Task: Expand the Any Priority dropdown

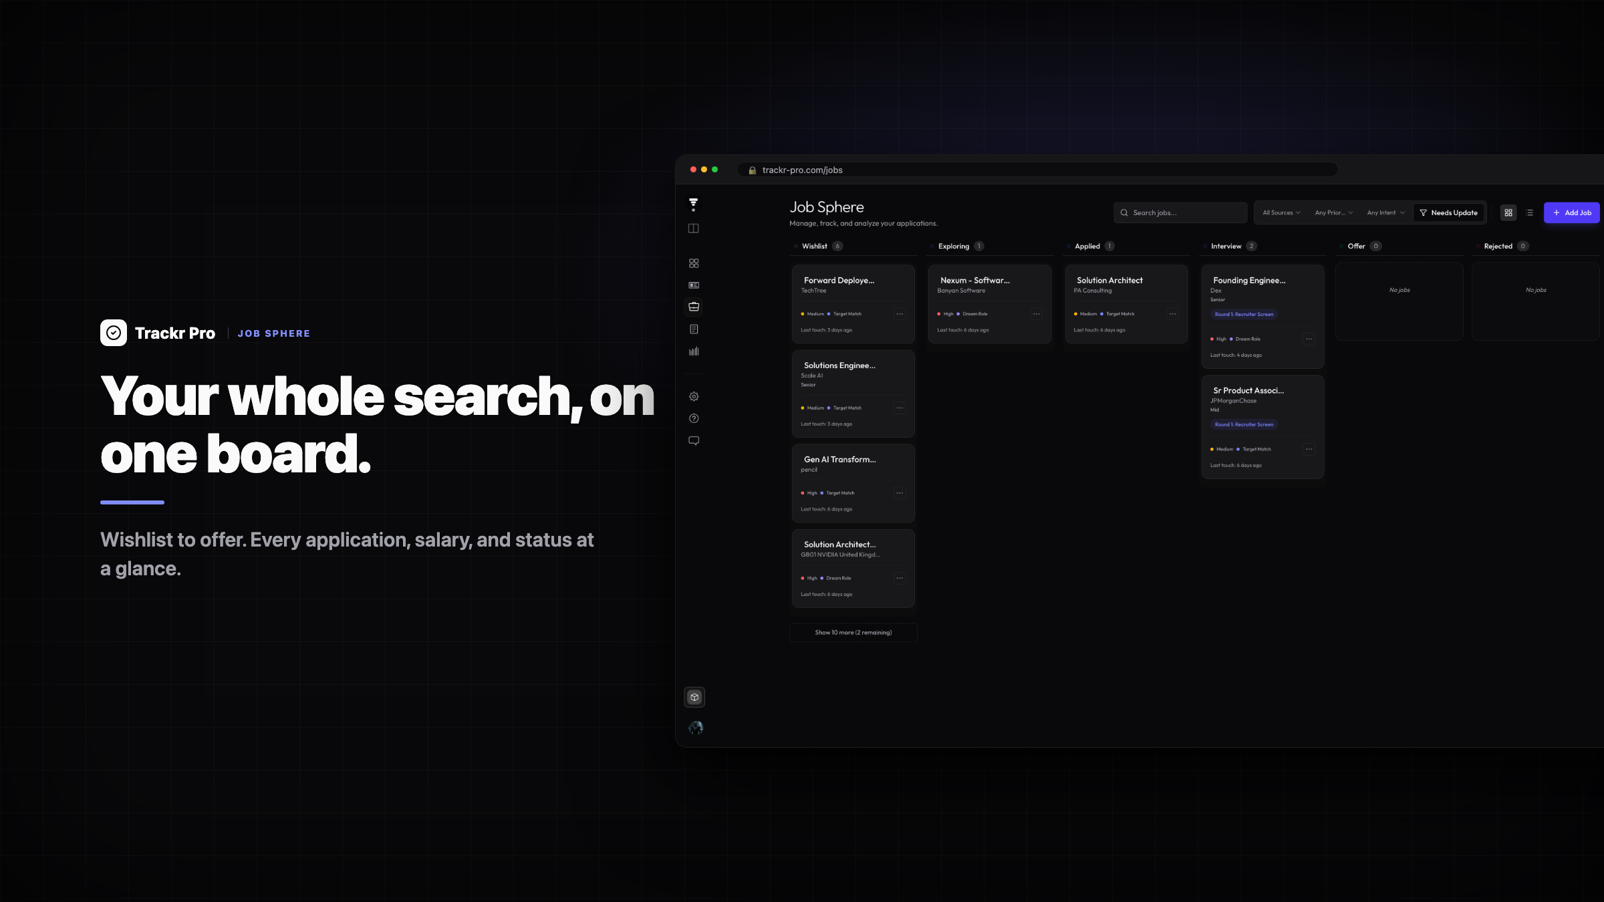Action: point(1333,212)
